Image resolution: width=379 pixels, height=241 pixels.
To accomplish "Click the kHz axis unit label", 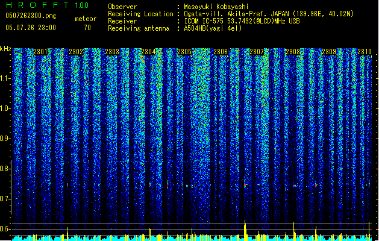I will [x=5, y=49].
